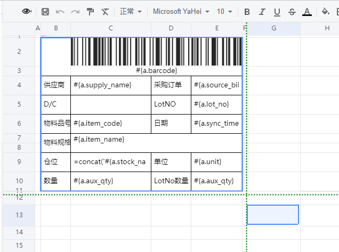Click #{a.aux_qty} cell in column C

coord(111,181)
